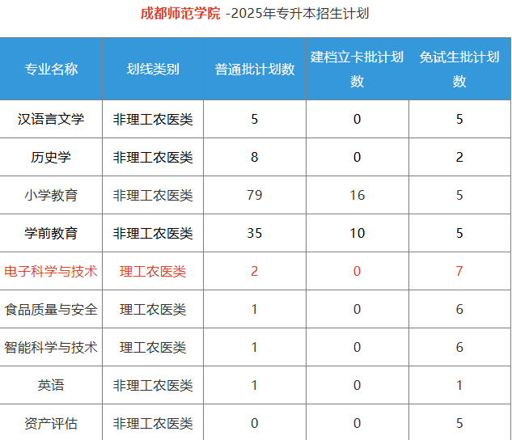Viewport: 512px width, 440px height.
Task: Click the 食品质量与安全 major cell
Action: click(x=51, y=310)
